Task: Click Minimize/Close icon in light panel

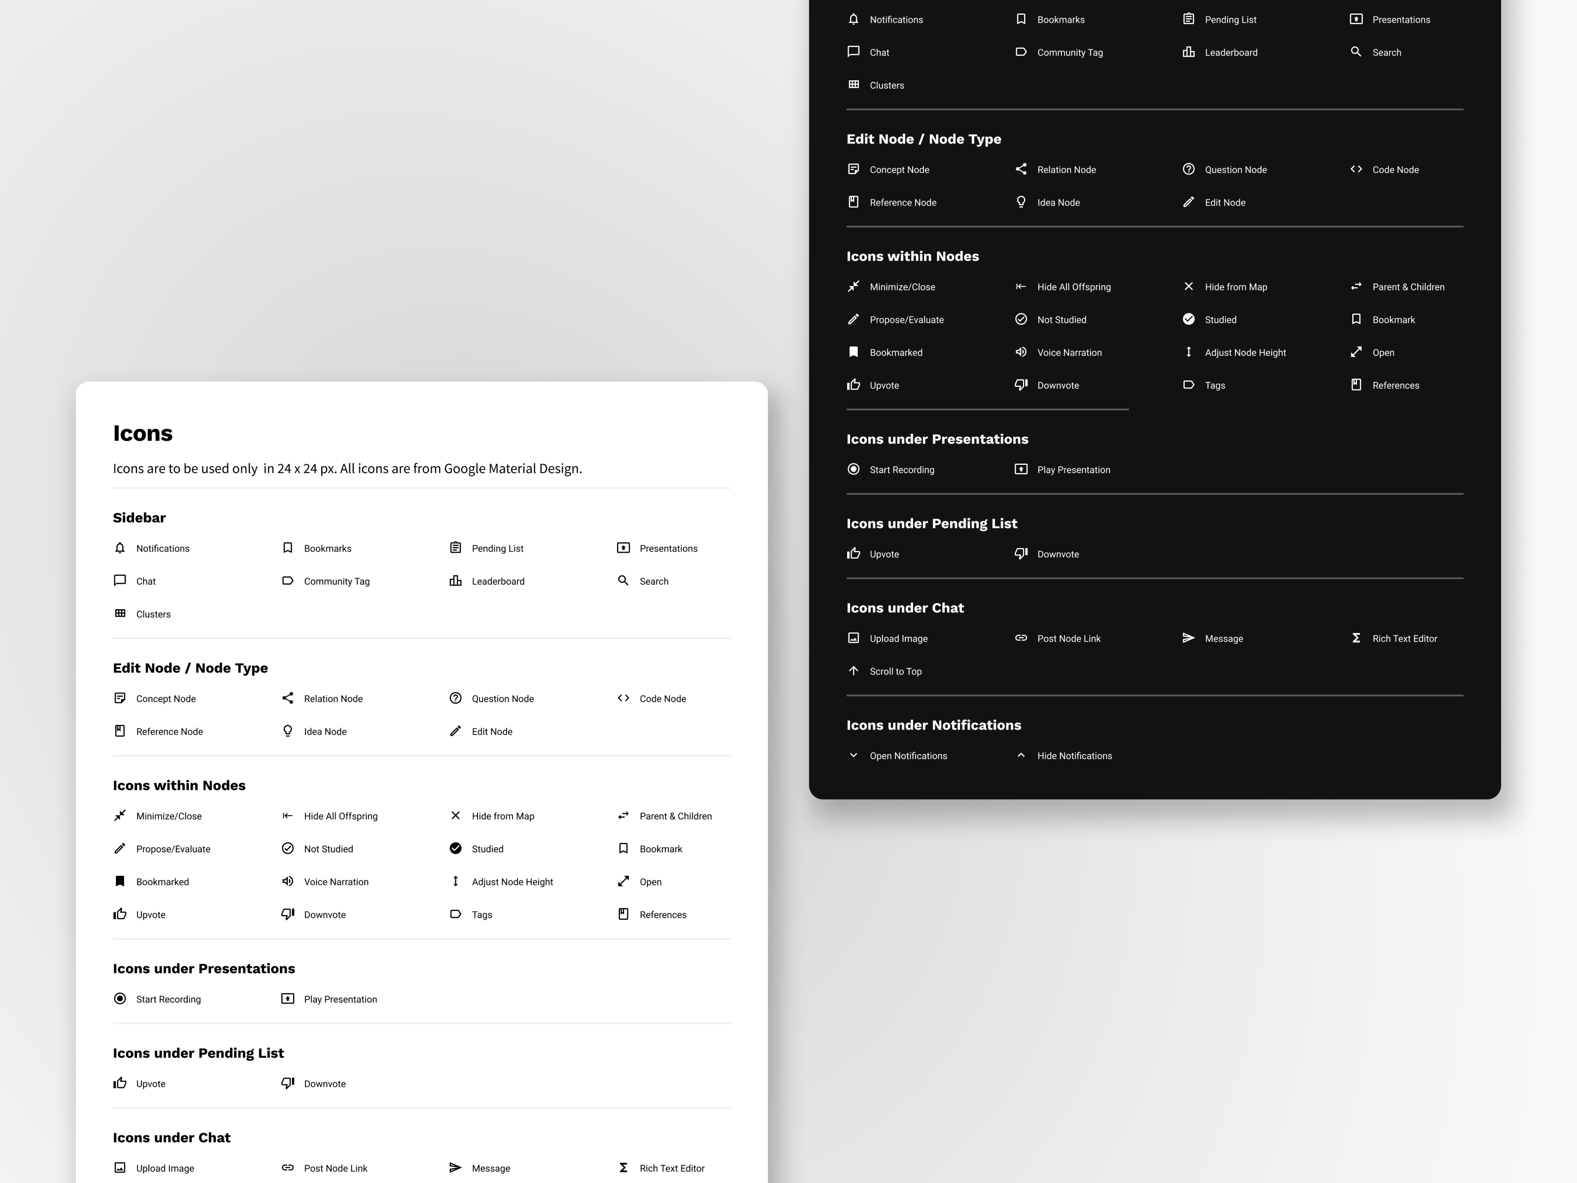Action: coord(120,815)
